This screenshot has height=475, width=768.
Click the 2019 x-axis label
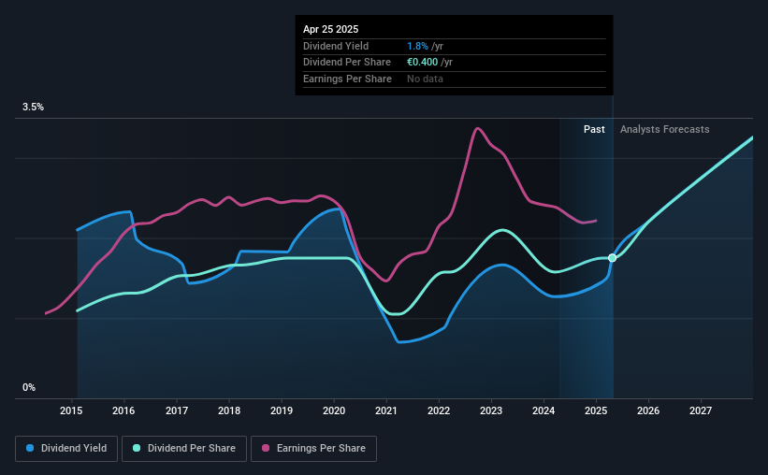point(282,410)
